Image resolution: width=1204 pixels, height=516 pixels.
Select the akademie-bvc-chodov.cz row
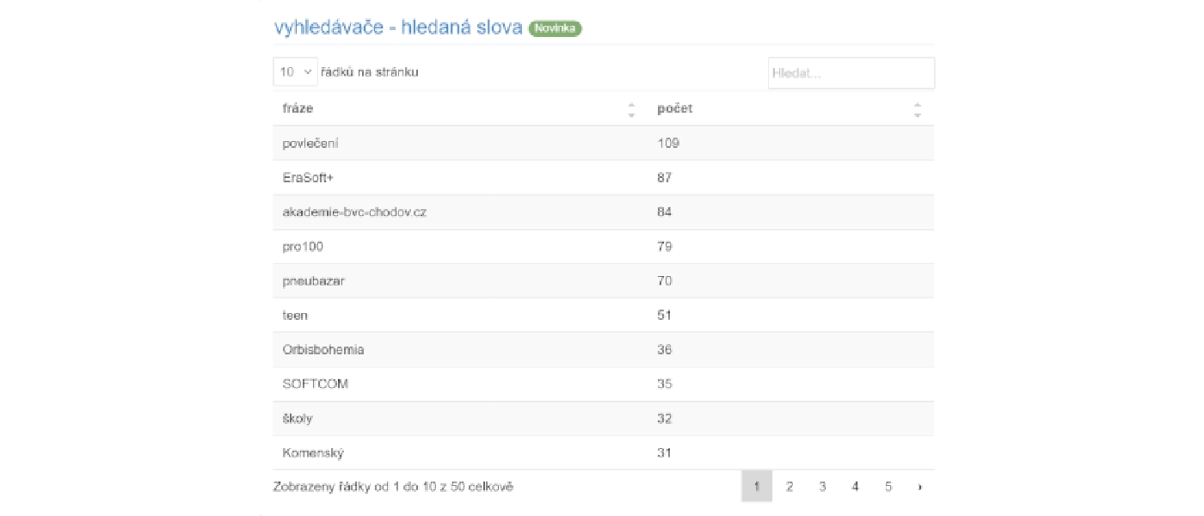coord(604,212)
